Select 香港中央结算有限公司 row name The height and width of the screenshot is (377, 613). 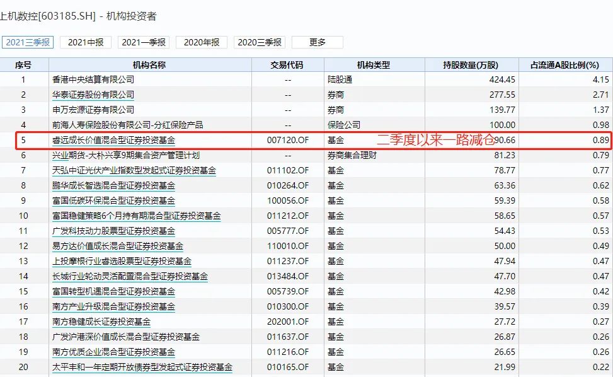[93, 79]
